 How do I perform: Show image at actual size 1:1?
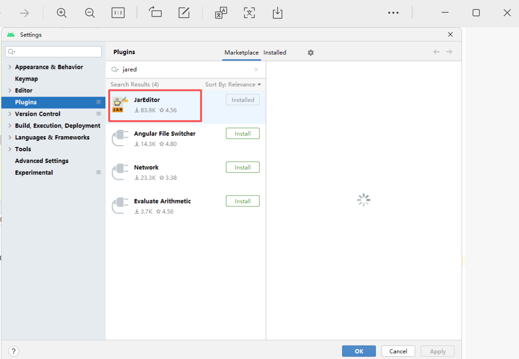[x=118, y=13]
